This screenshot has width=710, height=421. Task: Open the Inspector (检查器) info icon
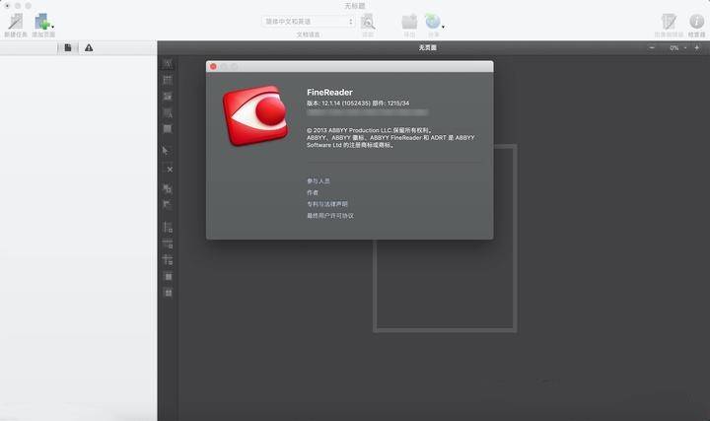[x=696, y=22]
